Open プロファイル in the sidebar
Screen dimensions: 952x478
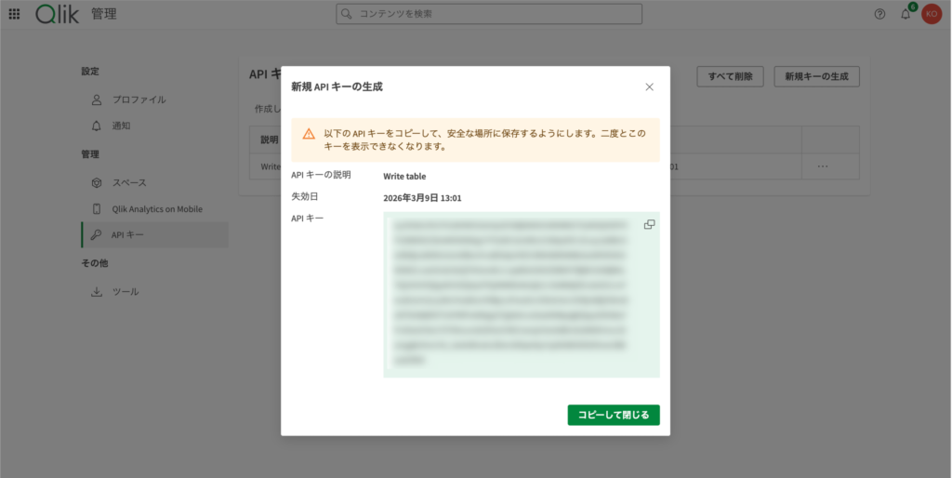click(139, 100)
